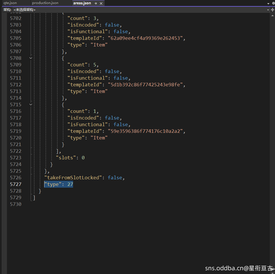This screenshot has height=274, width=275.
Task: Open the active documents list arrow
Action: (268, 3)
